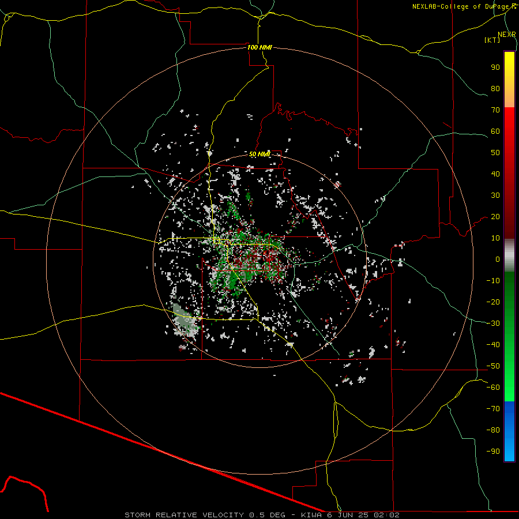Click the -50 value on the scale
Viewport: 519px width, 519px height.
click(493, 366)
